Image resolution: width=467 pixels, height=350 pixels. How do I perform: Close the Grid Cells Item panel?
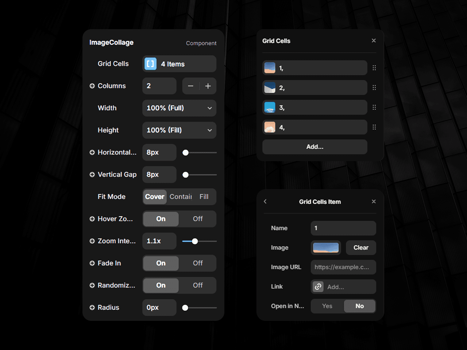(x=374, y=201)
